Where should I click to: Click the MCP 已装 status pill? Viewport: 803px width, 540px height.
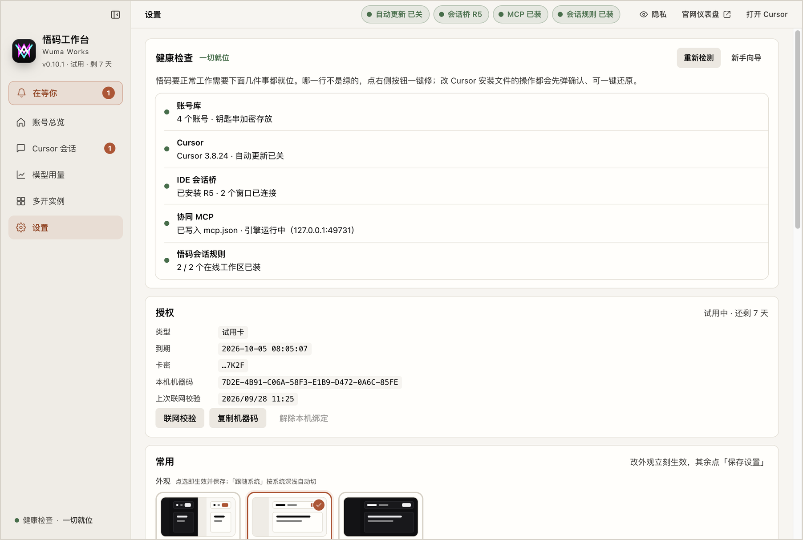pos(520,14)
